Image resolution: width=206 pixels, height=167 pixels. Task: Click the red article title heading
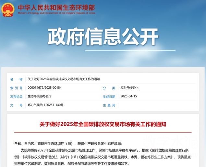point(103,124)
